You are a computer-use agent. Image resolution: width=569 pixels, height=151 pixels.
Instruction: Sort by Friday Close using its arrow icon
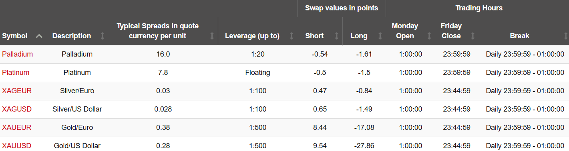point(472,36)
